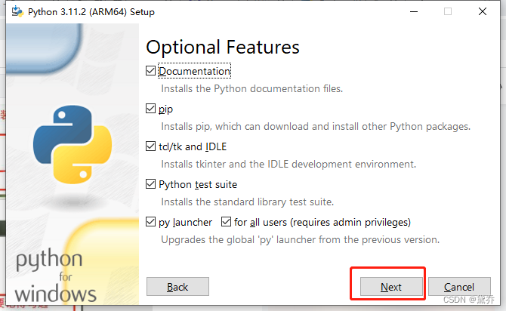Toggle the py launcher checkbox
506x311 pixels.
tap(150, 222)
